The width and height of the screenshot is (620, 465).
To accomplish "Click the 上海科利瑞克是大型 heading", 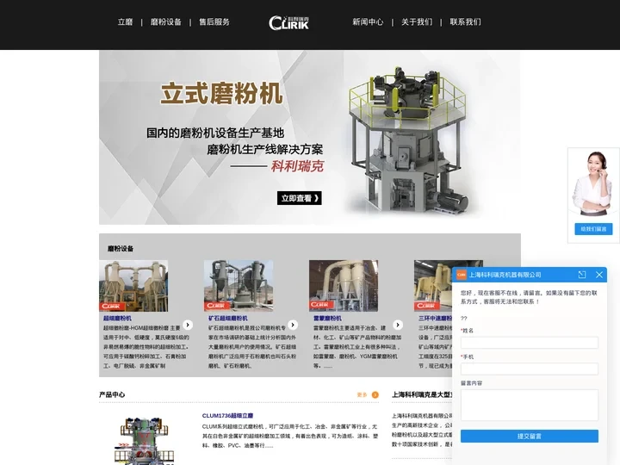I will point(422,394).
